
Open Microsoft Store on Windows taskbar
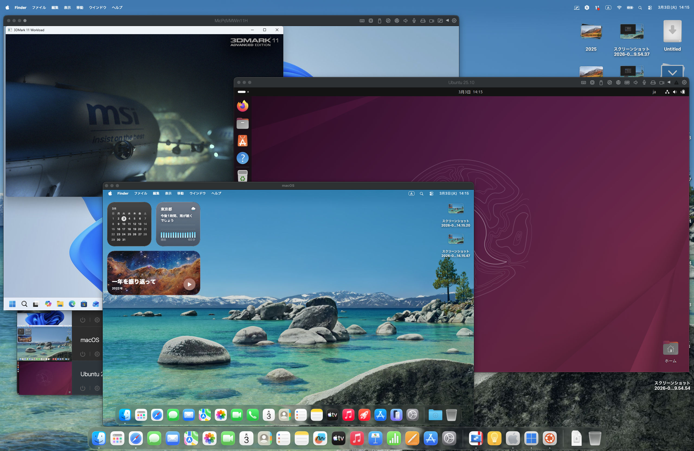click(84, 304)
